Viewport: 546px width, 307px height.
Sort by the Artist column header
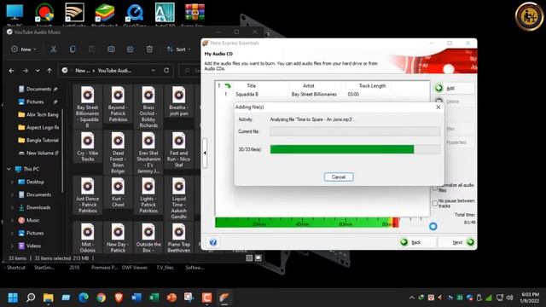pos(309,85)
